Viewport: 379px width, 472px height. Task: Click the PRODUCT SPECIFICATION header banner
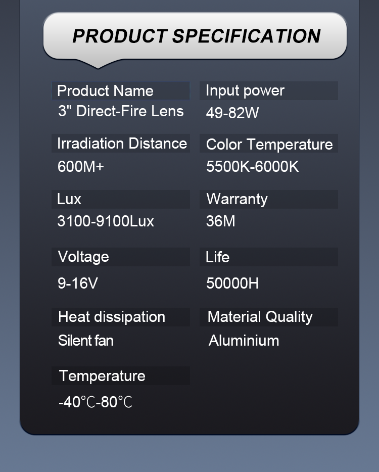[196, 36]
